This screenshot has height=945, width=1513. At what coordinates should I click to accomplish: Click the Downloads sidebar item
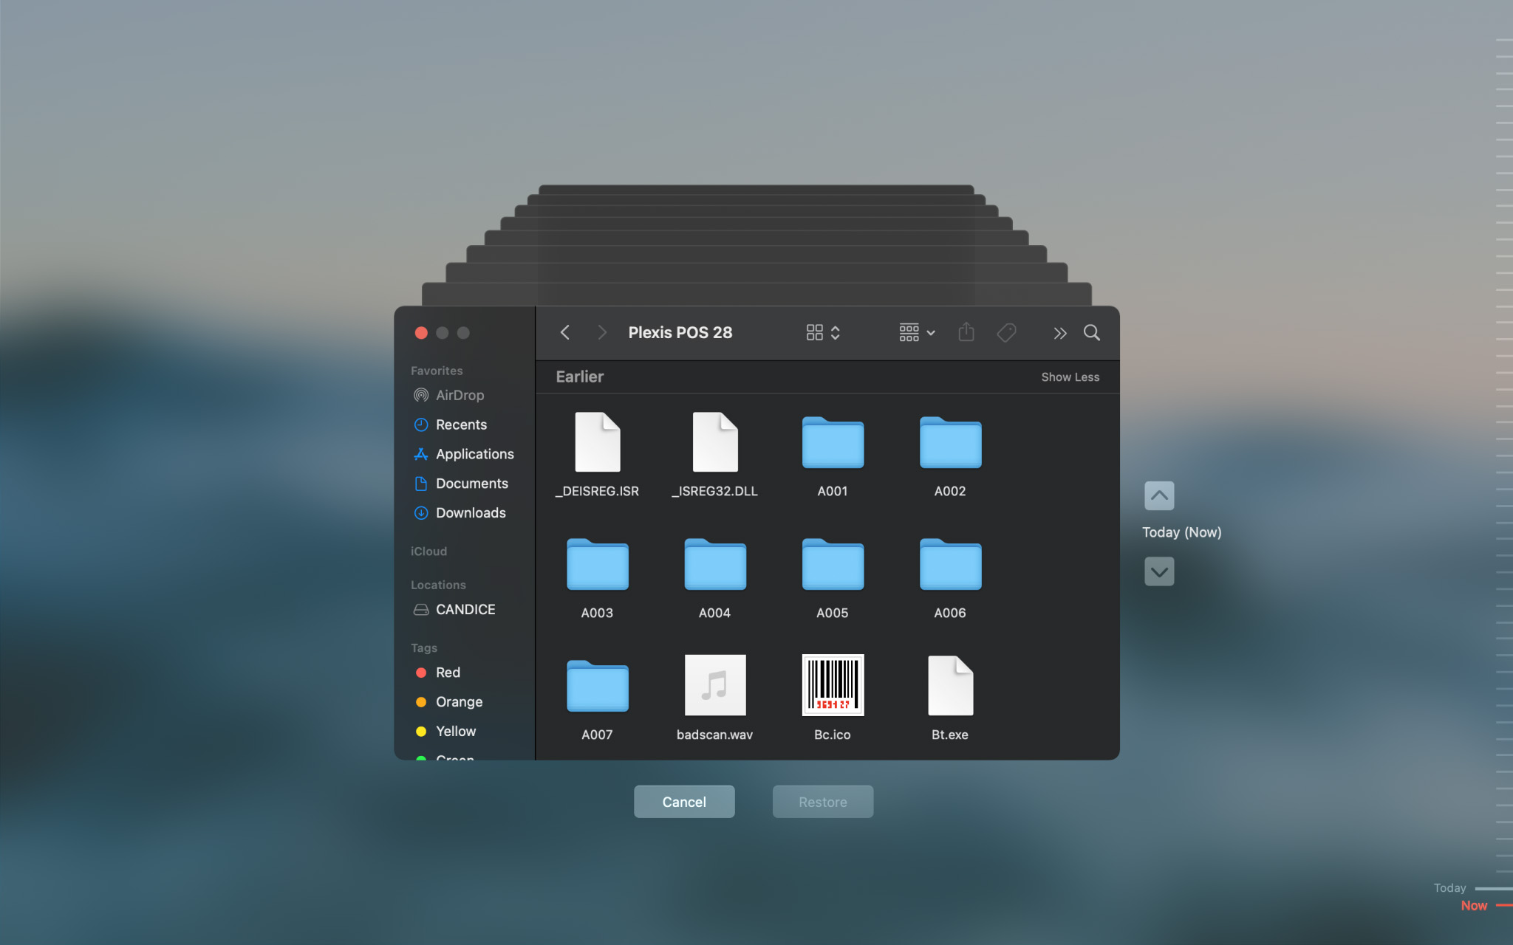click(x=471, y=512)
